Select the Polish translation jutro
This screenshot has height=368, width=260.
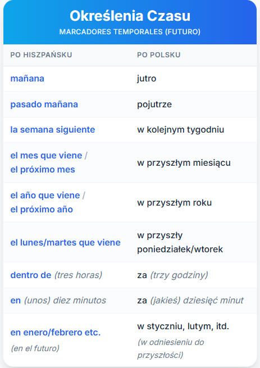point(147,79)
